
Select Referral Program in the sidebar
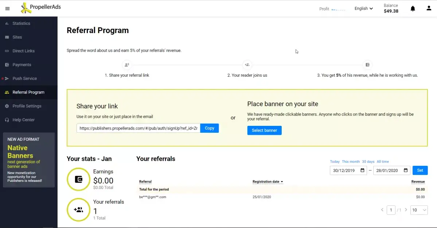(x=29, y=92)
